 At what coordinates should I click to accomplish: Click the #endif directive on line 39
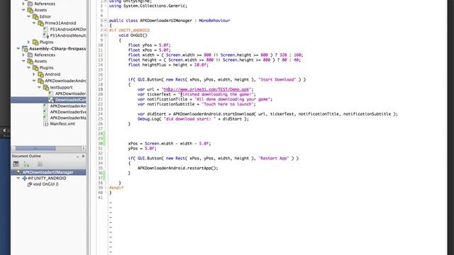coord(116,188)
